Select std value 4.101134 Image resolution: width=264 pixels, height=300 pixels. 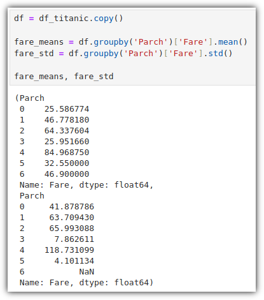(74, 261)
